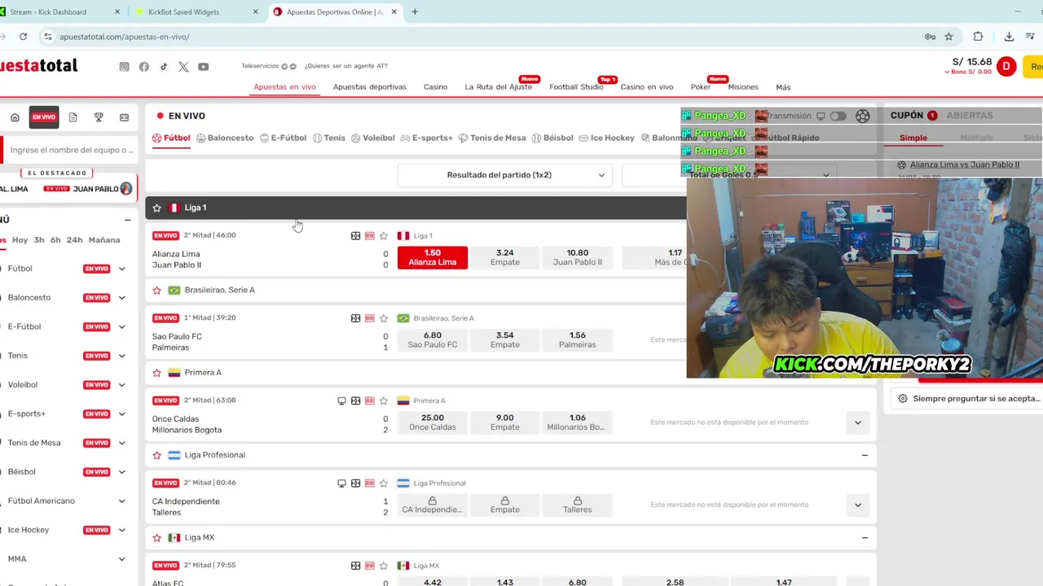Screen dimensions: 1043x586
Task: Open Resultado del partido (1x2) dropdown
Action: coord(504,175)
